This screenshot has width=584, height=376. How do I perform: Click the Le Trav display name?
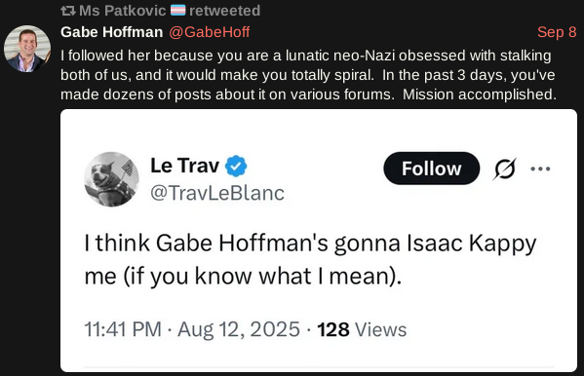click(184, 166)
